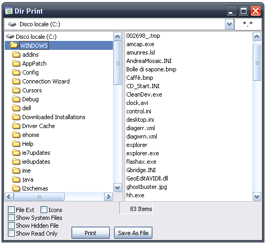267x244 pixels.
Task: Select the file named explorer without extension
Action: [x=137, y=145]
